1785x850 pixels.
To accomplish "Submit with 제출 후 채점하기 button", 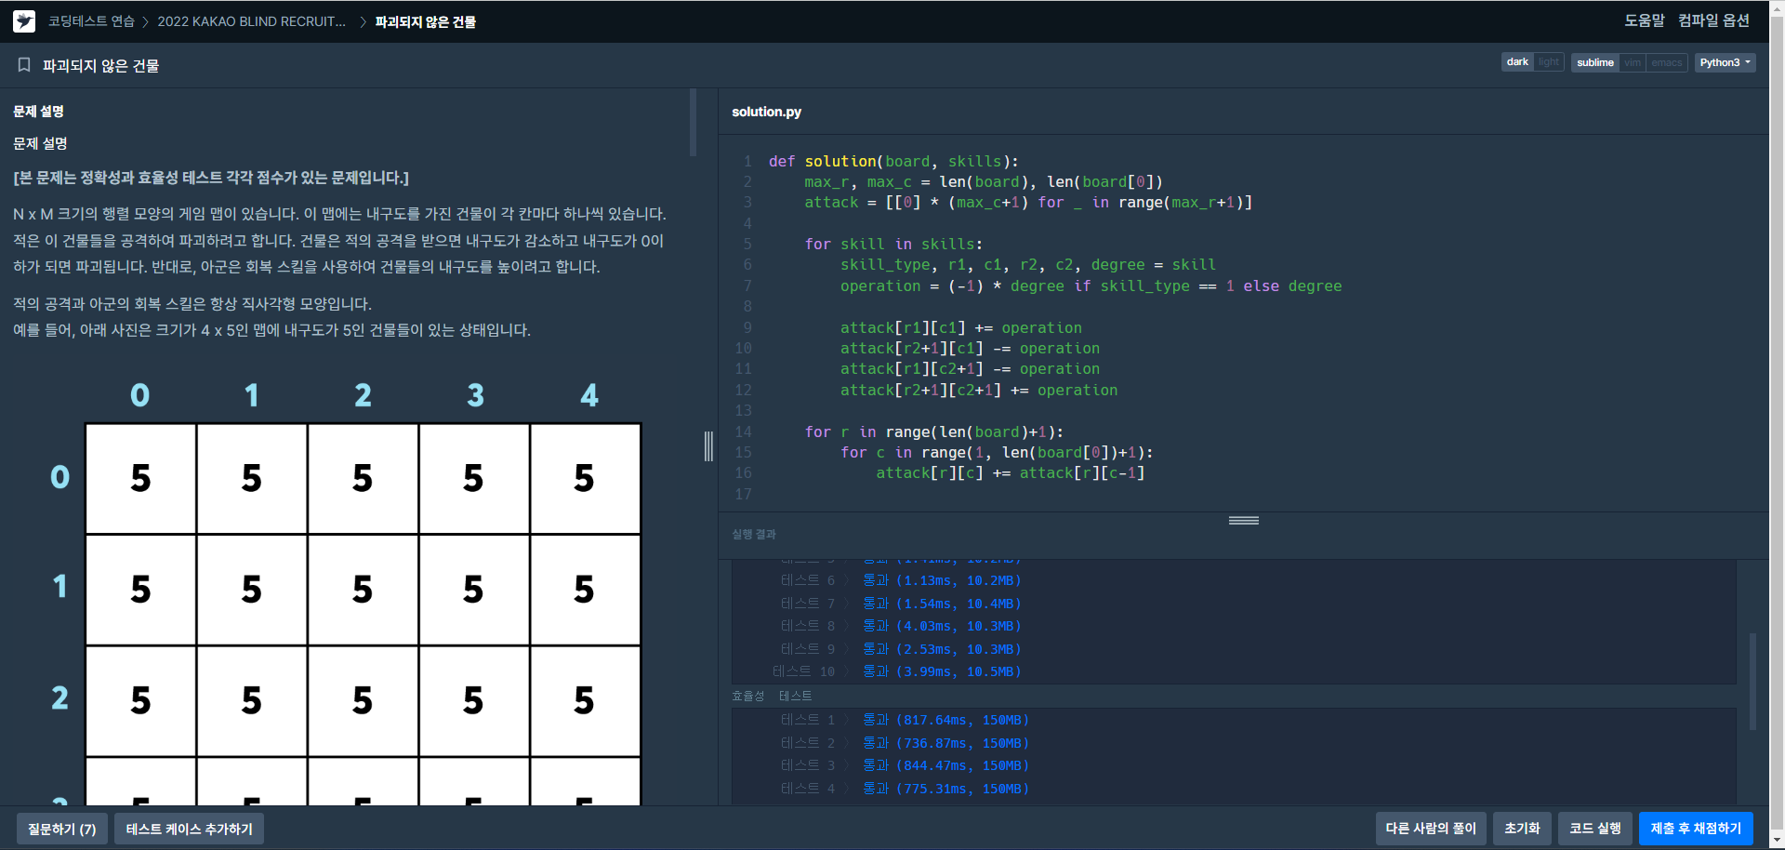I will pos(1696,828).
